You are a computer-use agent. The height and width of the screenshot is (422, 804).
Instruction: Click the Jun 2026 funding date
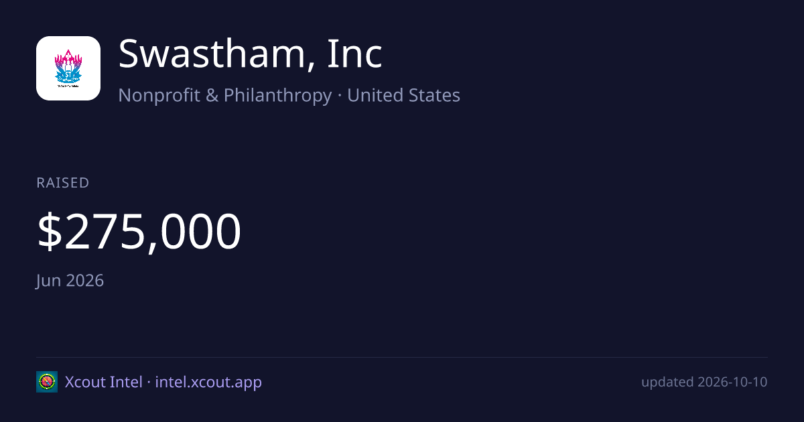(70, 280)
